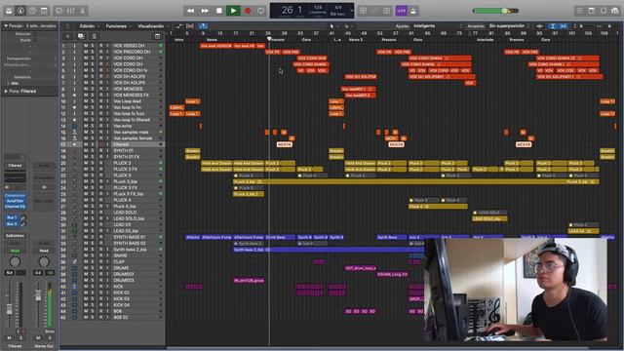Record-enable the KICK track
Image resolution: width=624 pixels, height=351 pixels.
coord(100,287)
